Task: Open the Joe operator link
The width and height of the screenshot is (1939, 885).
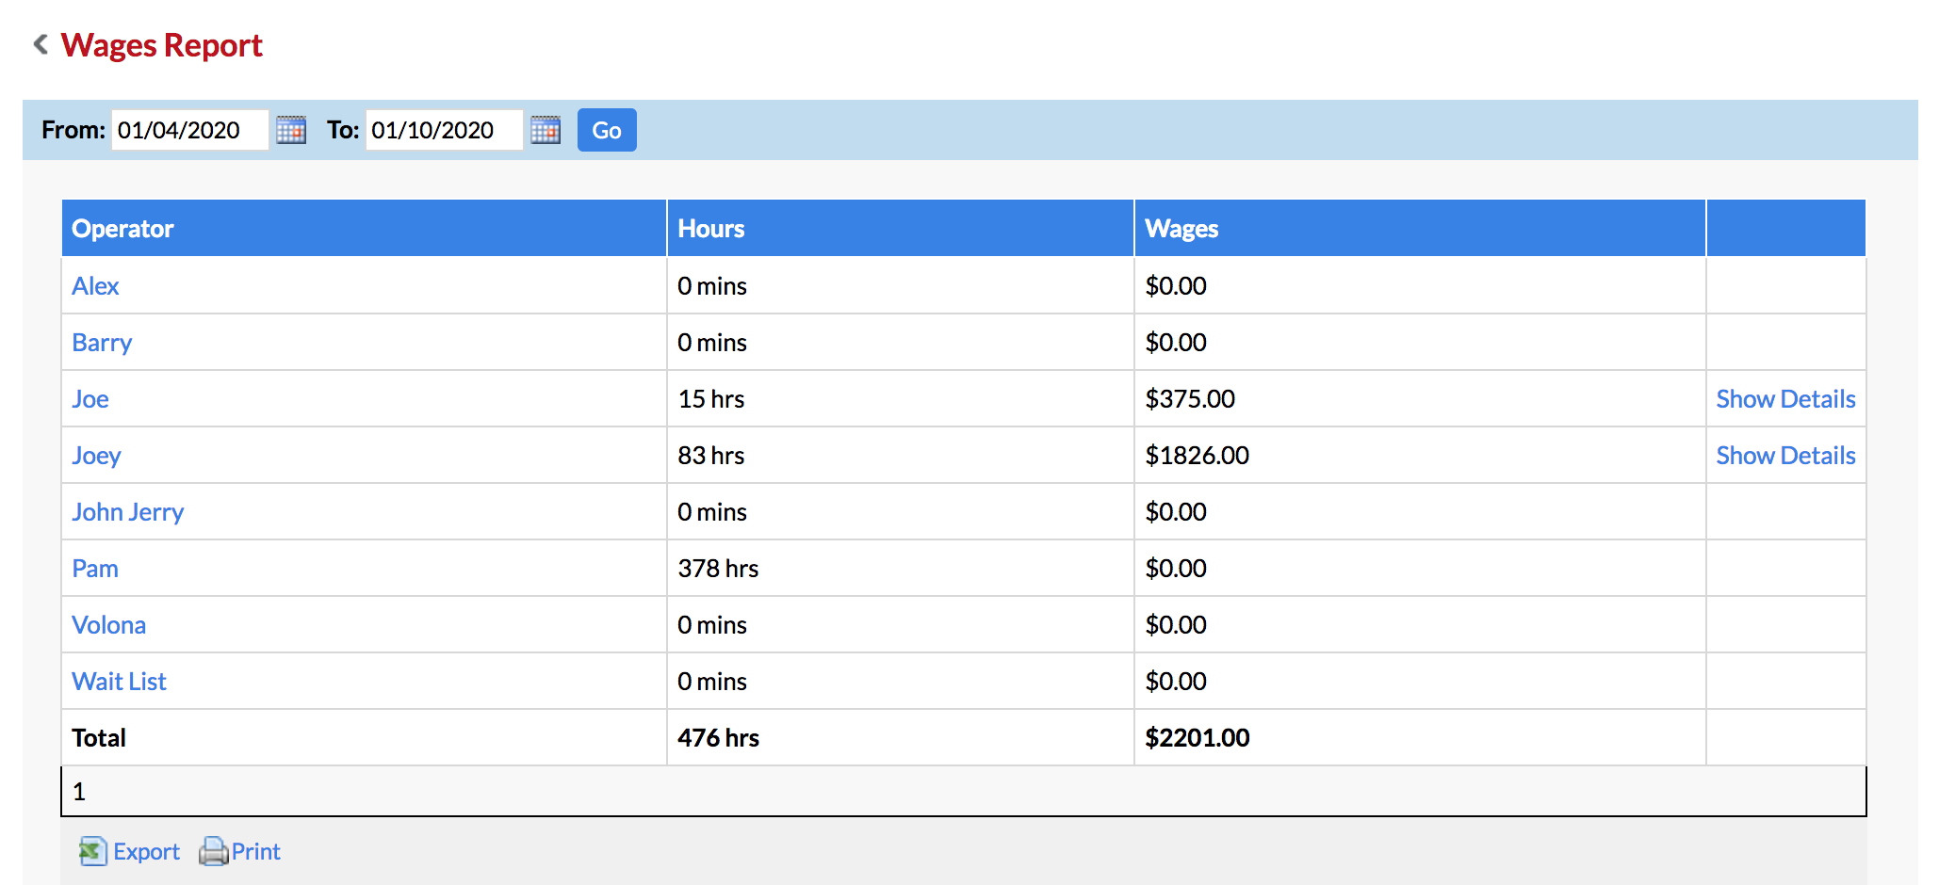Action: pos(90,399)
